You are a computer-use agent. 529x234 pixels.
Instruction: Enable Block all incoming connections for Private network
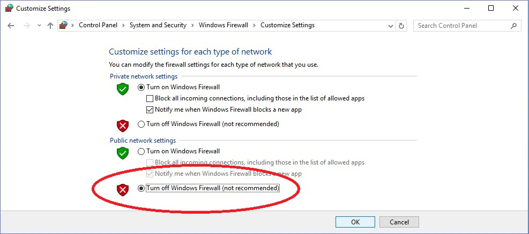coord(150,98)
